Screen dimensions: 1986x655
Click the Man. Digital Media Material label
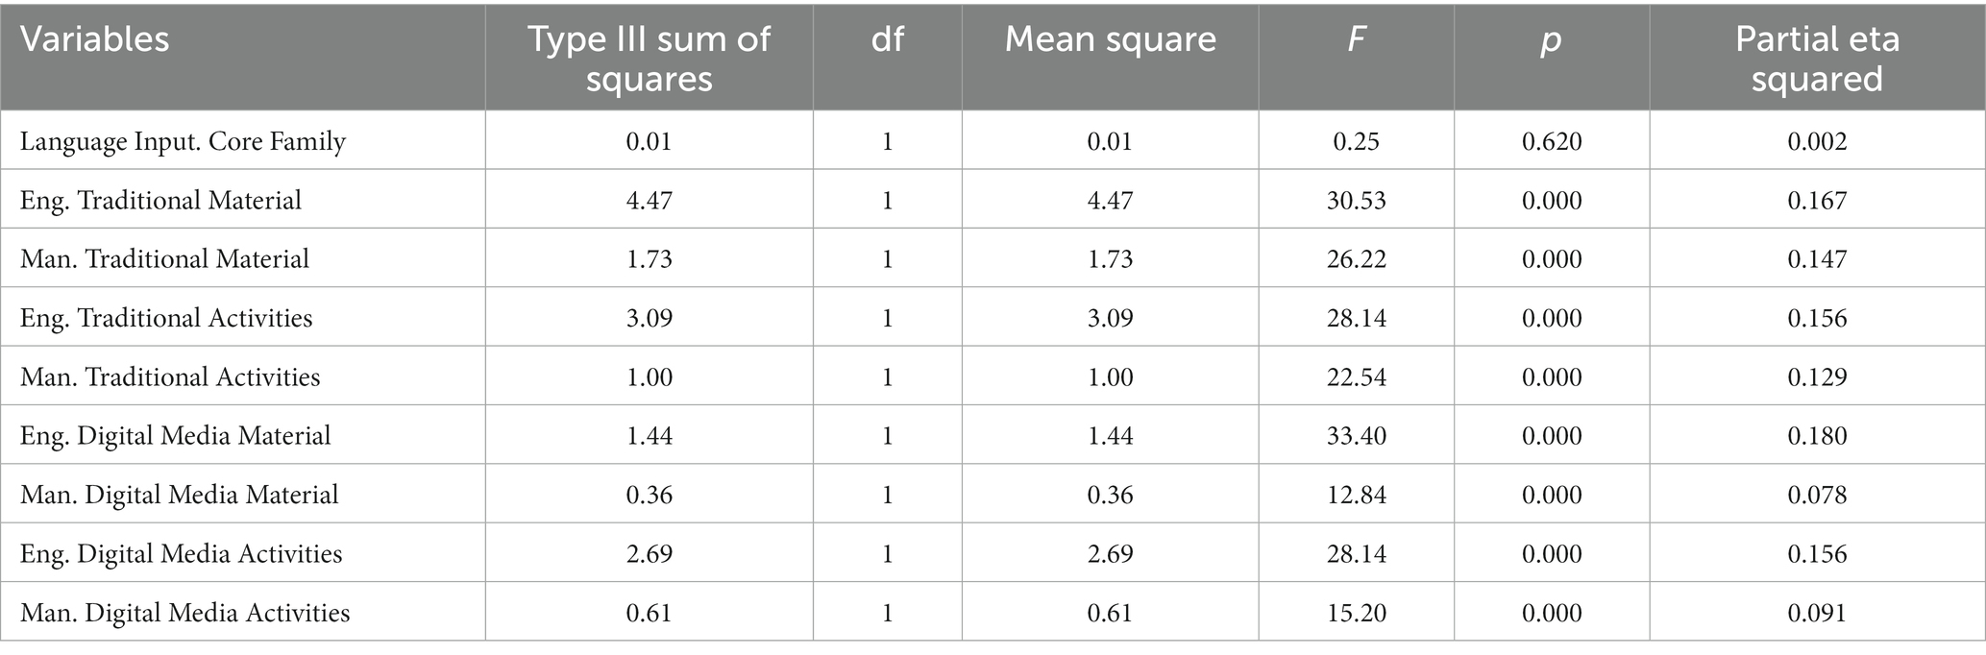tap(179, 495)
